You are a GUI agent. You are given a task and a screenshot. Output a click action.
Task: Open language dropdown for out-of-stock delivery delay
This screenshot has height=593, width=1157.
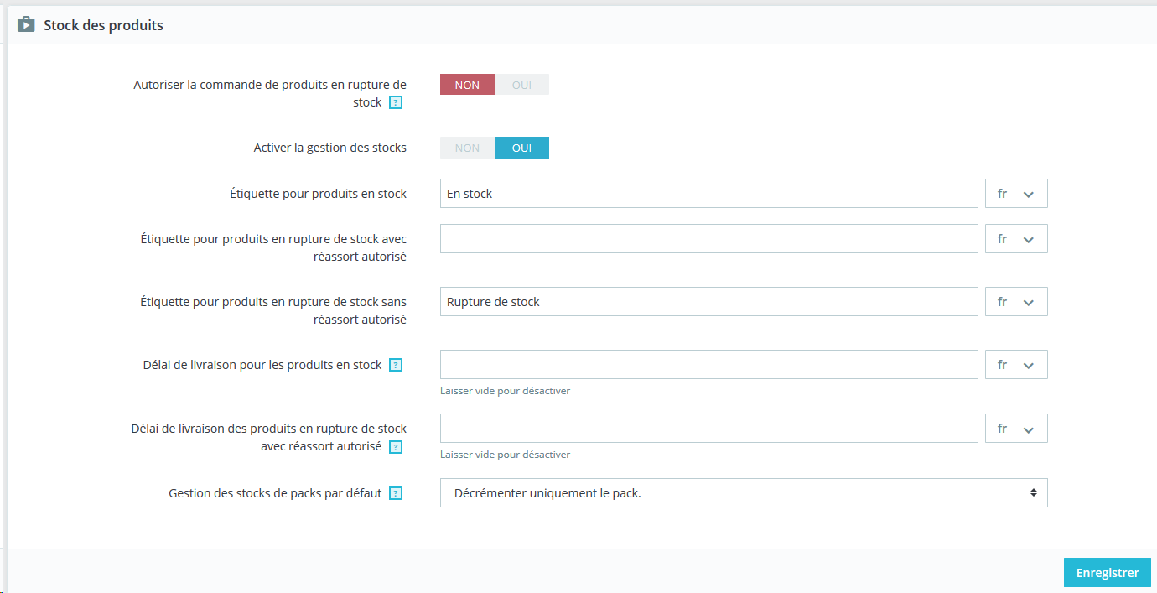point(1016,429)
